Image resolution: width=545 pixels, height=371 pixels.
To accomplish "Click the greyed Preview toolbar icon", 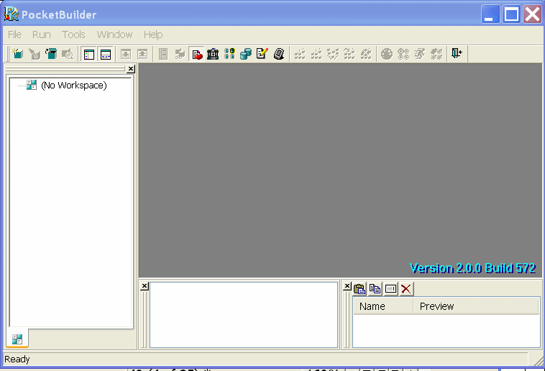I will [68, 54].
